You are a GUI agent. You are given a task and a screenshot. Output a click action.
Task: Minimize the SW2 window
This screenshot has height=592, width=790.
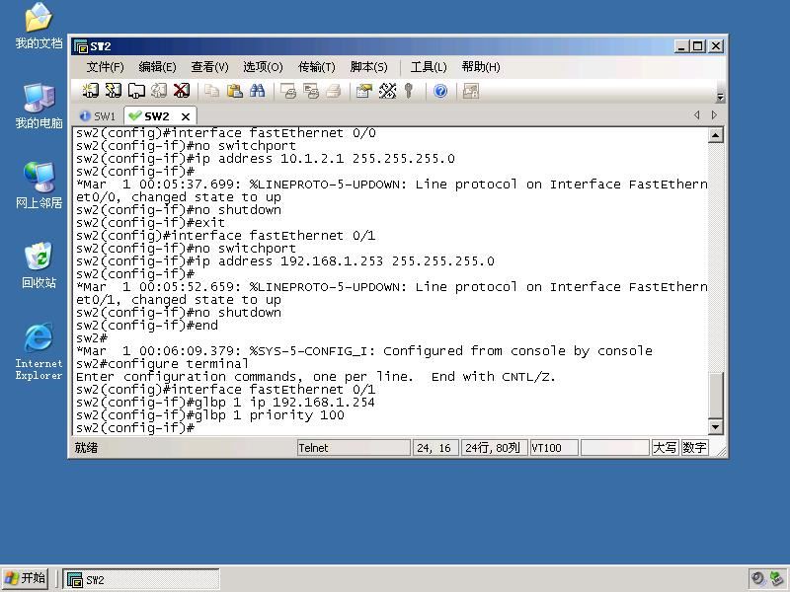[681, 46]
